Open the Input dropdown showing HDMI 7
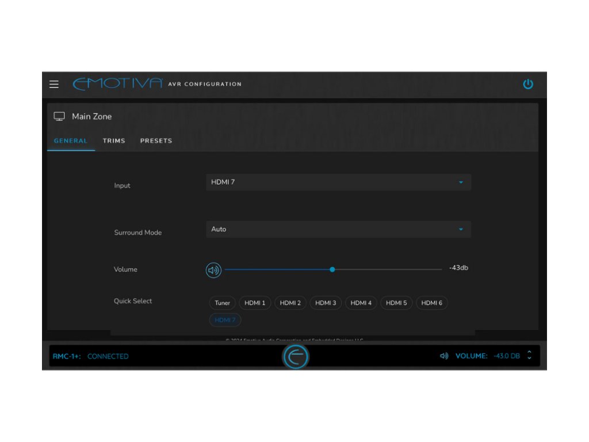Image resolution: width=589 pixels, height=442 pixels. pos(338,182)
